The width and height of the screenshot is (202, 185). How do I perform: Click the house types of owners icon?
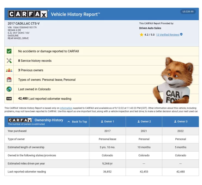9,80
